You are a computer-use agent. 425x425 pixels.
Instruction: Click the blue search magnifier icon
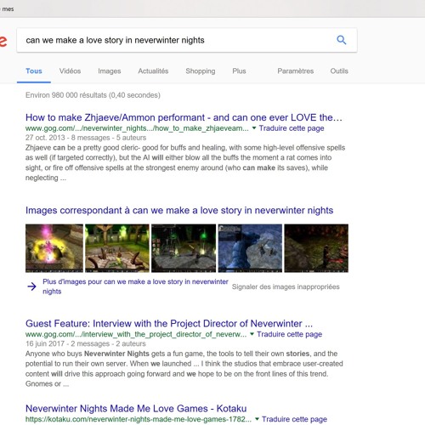click(342, 40)
